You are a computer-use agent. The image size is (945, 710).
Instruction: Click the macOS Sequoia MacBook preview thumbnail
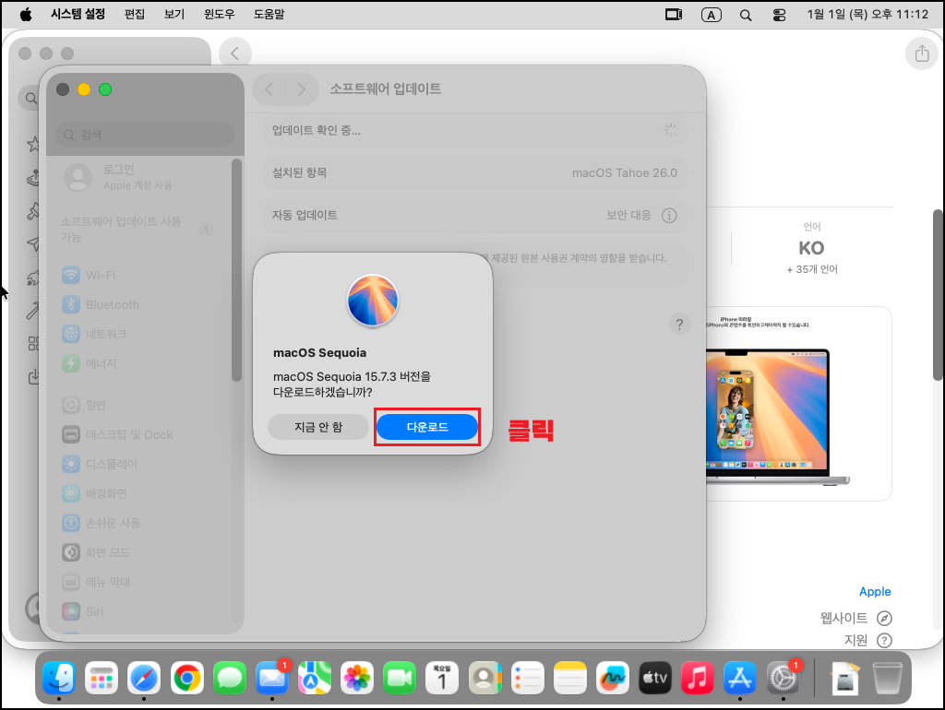pyautogui.click(x=798, y=404)
